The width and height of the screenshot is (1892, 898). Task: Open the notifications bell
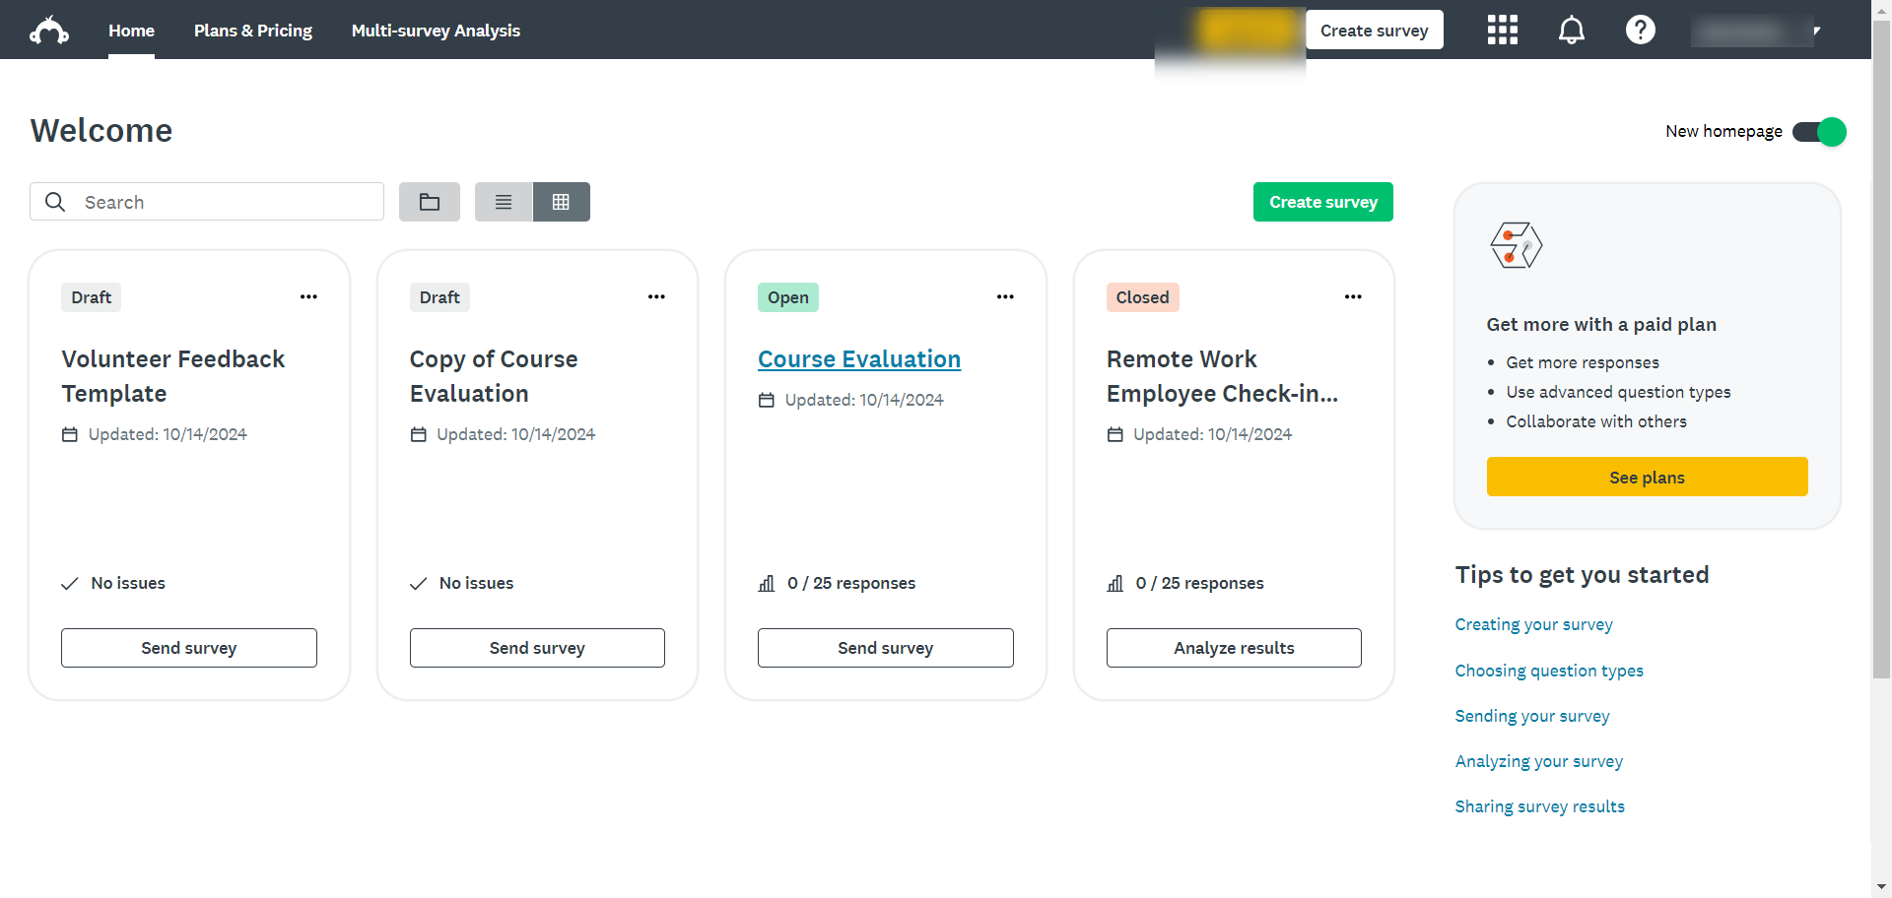1572,30
